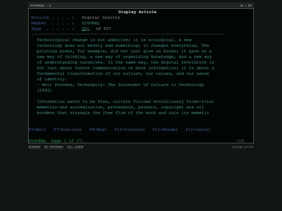Click the line starting 'technology does not merely add'

123,45
